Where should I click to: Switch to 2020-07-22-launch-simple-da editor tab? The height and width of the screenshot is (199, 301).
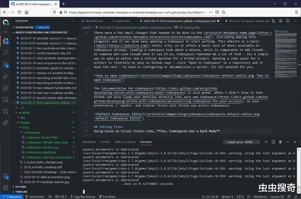click(247, 21)
